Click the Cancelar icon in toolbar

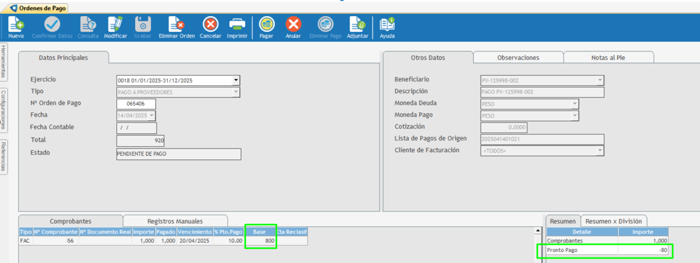[x=210, y=25]
